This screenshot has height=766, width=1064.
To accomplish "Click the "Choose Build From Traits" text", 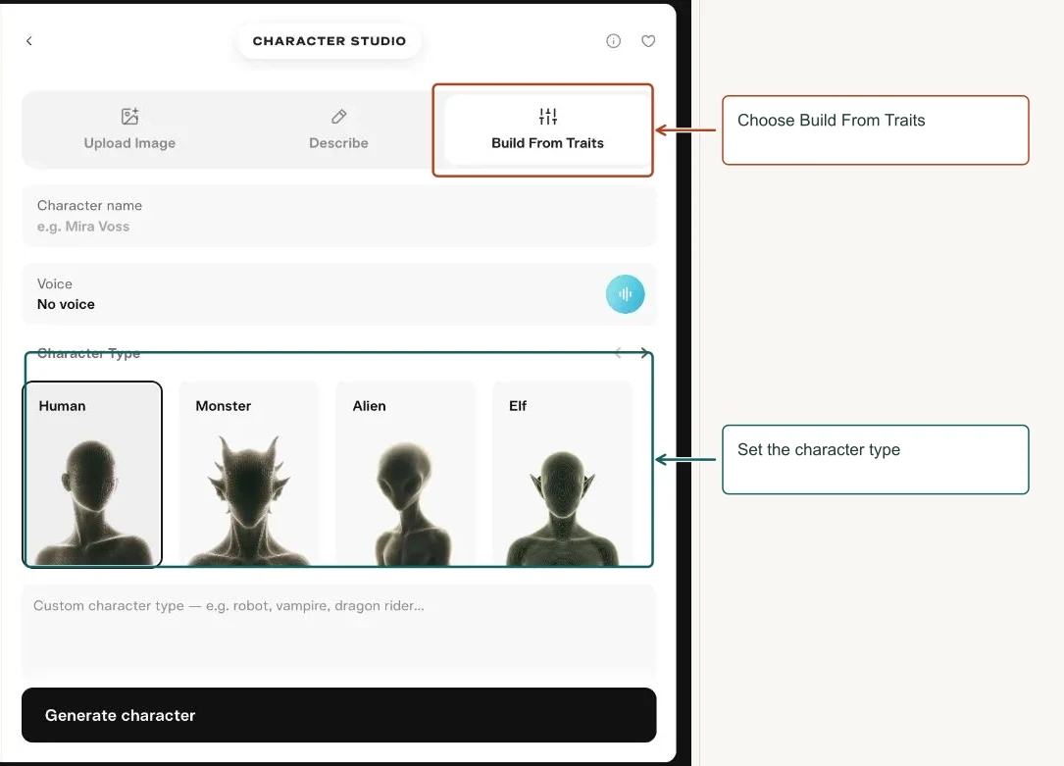I will pyautogui.click(x=832, y=120).
